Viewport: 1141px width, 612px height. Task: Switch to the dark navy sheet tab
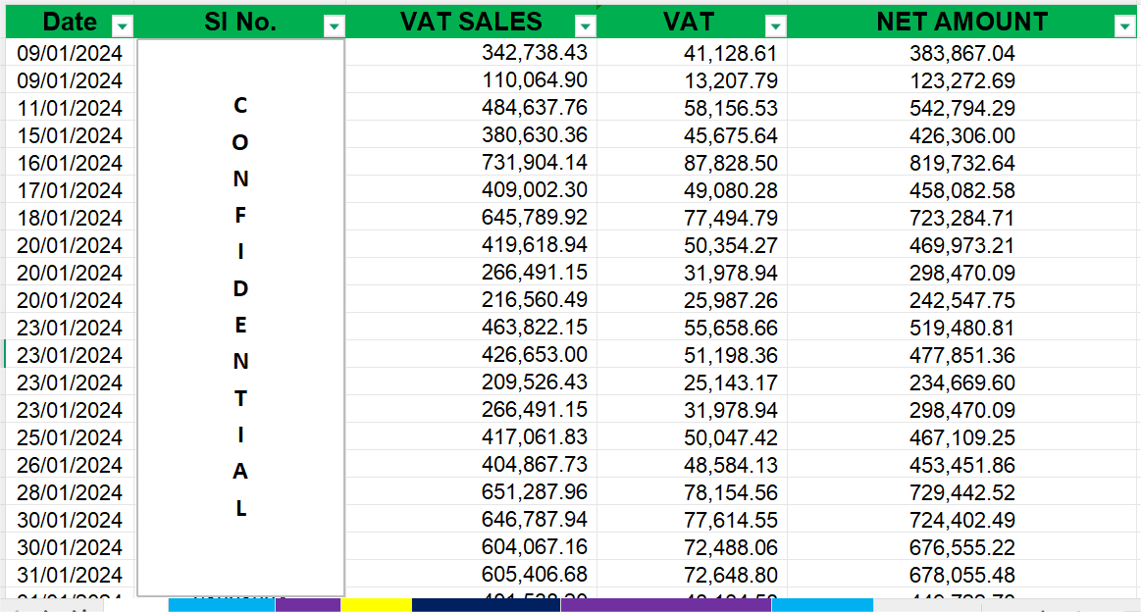486,605
